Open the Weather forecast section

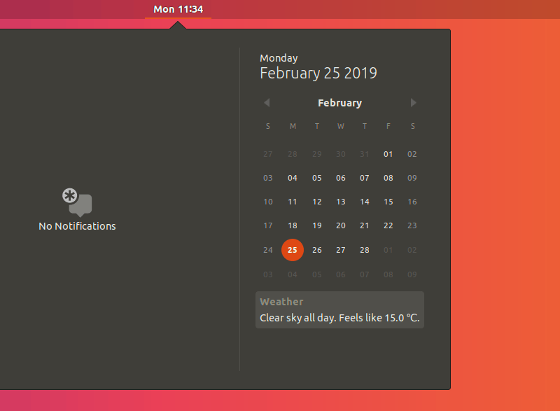tap(339, 310)
